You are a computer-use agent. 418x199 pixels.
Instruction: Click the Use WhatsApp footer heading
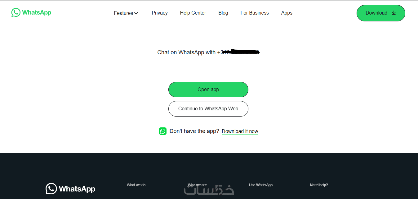tap(261, 185)
